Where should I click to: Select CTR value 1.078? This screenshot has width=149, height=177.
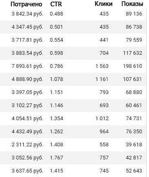point(56,79)
